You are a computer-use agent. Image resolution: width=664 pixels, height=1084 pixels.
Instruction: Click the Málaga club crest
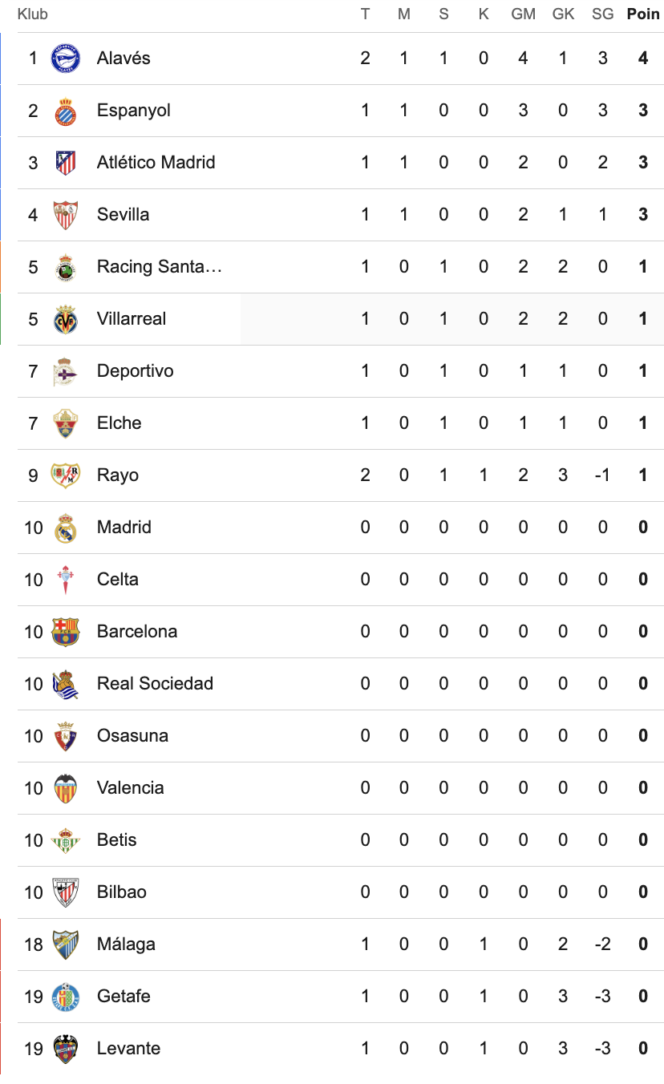[65, 944]
